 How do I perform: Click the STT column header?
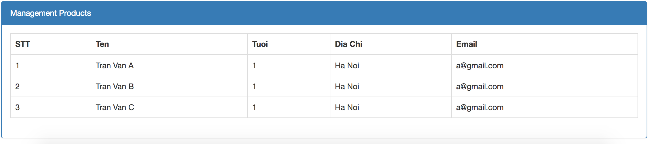[x=23, y=44]
